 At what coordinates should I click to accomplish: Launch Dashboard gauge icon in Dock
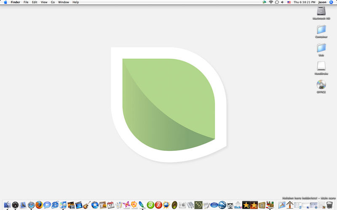tap(15, 205)
